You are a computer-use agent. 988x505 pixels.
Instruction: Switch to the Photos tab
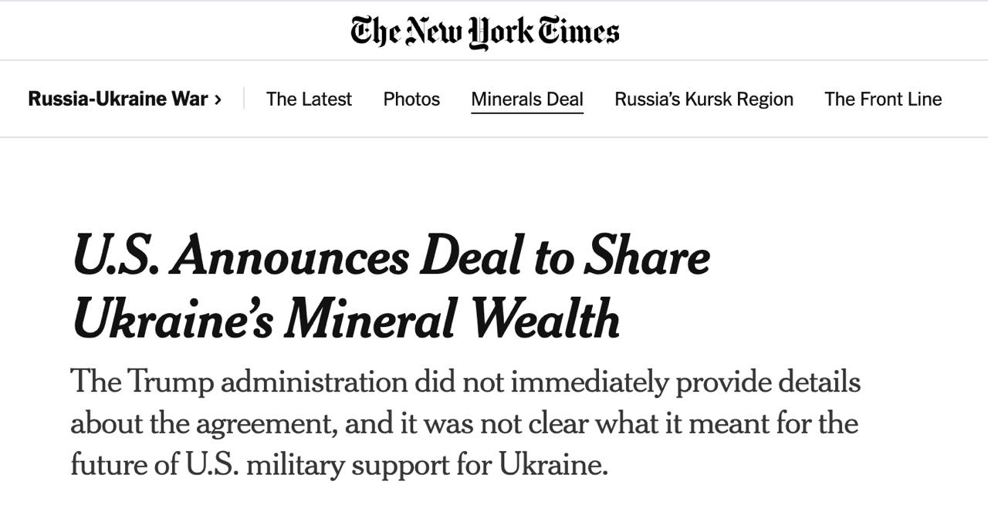tap(411, 99)
